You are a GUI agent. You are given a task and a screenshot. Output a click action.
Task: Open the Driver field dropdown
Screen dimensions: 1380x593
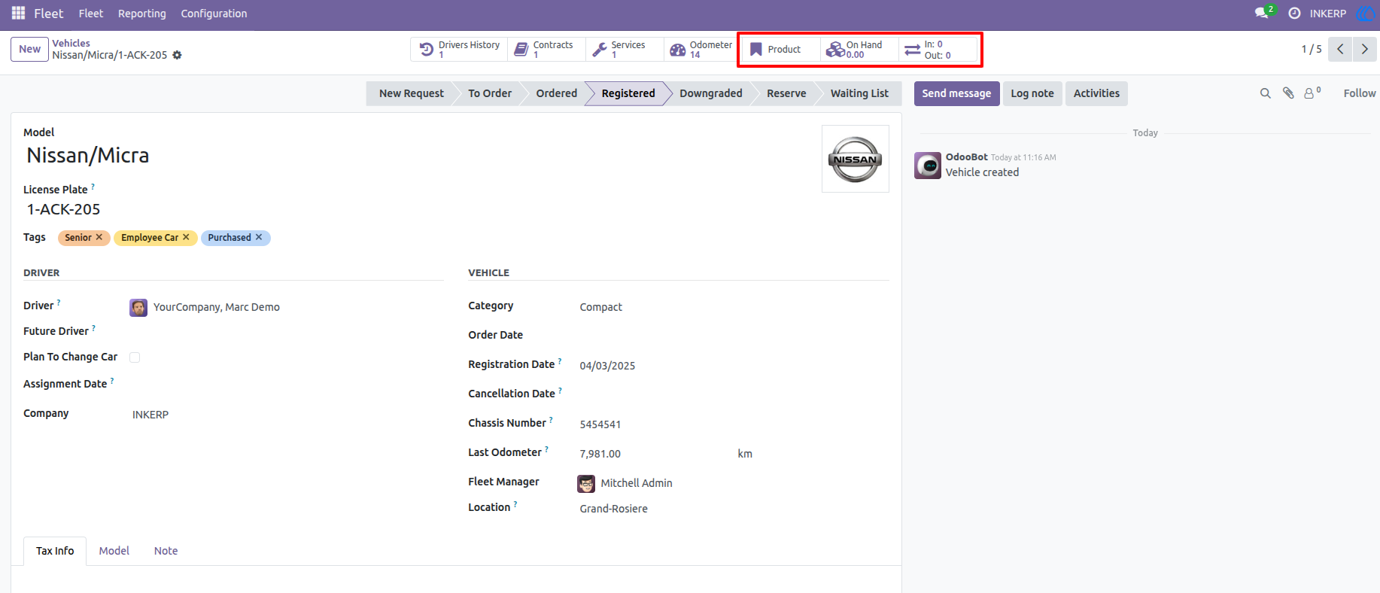pyautogui.click(x=286, y=307)
